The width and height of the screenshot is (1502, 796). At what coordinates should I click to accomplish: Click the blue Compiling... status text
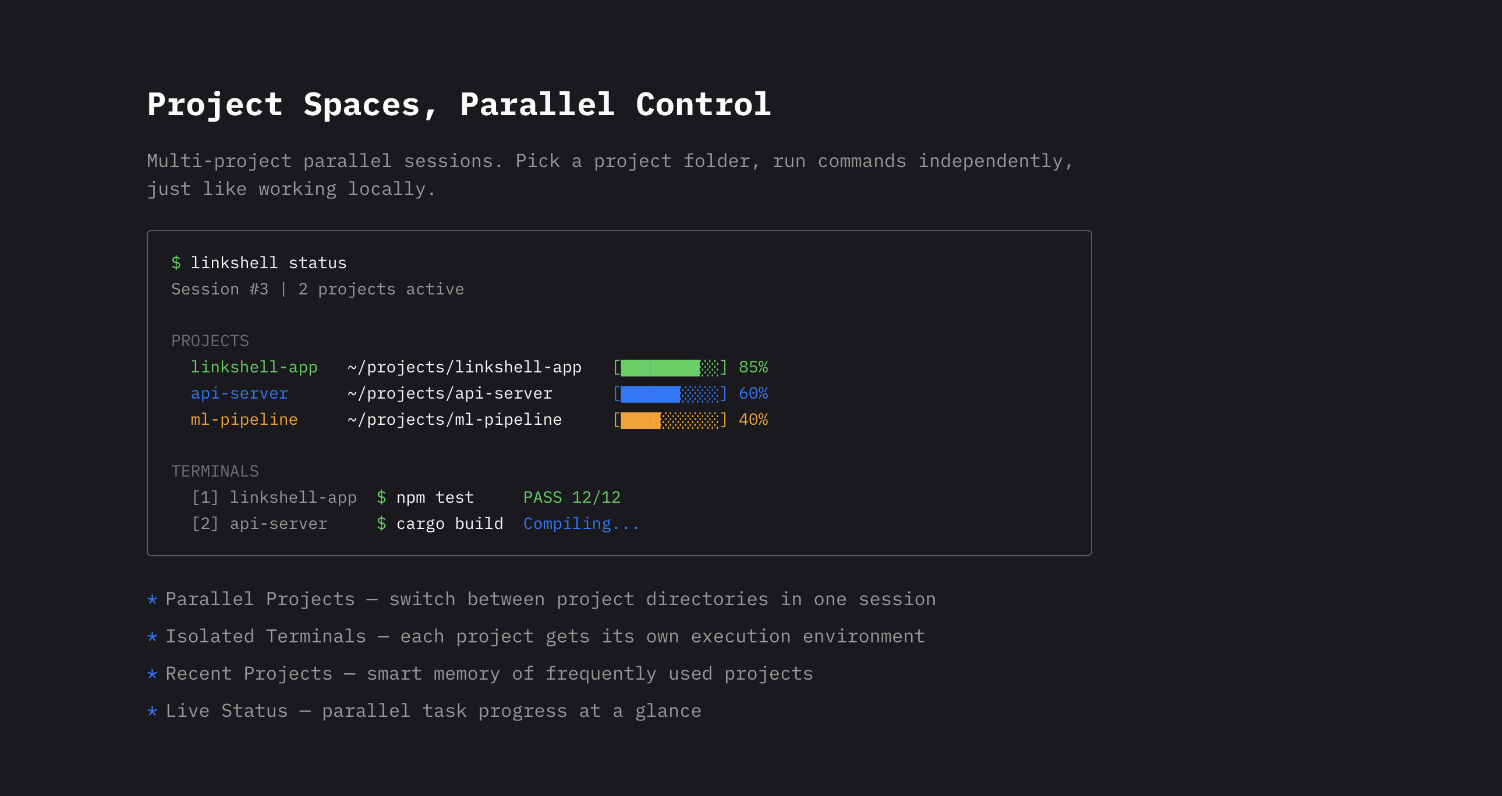click(581, 523)
